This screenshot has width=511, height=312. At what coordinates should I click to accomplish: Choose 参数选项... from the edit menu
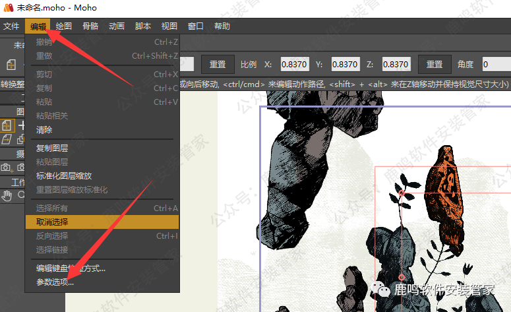pyautogui.click(x=55, y=282)
